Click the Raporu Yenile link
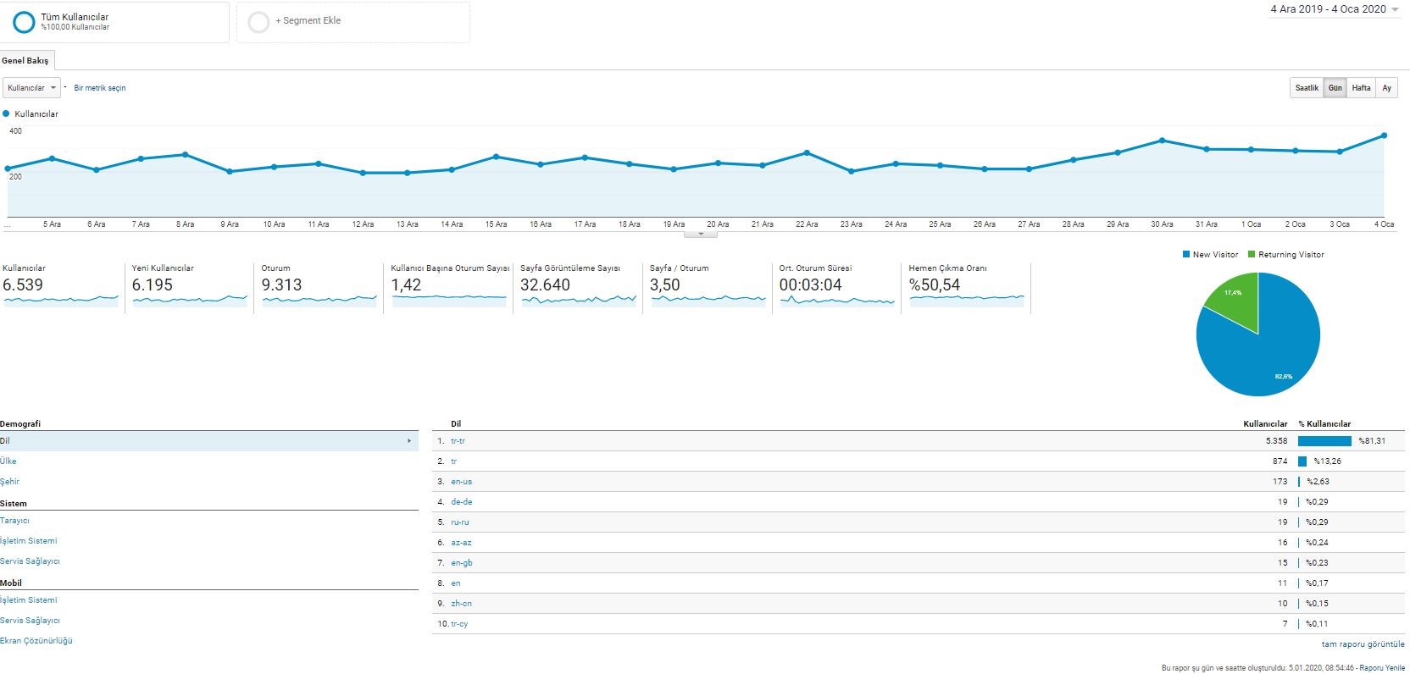 (x=1382, y=668)
